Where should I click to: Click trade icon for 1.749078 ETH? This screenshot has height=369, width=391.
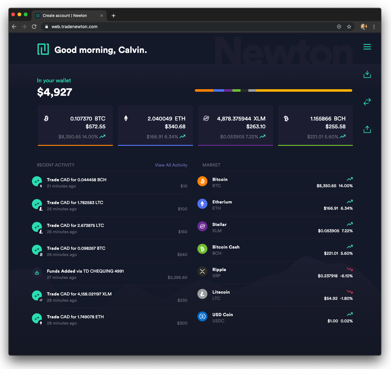tap(37, 318)
